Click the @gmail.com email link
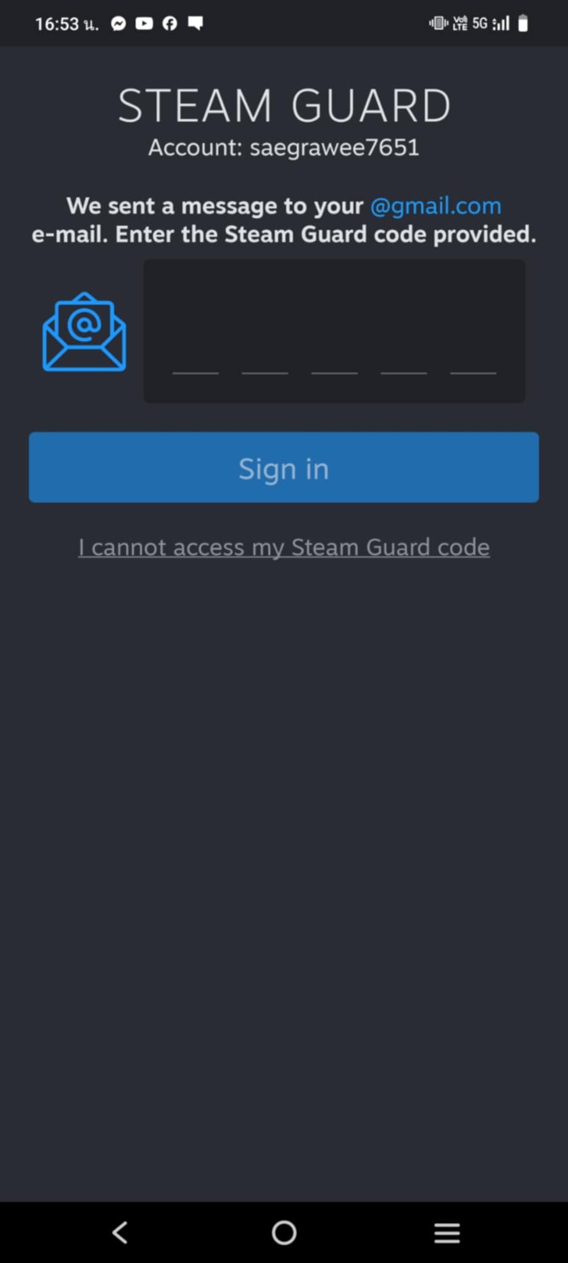The height and width of the screenshot is (1263, 568). click(436, 206)
